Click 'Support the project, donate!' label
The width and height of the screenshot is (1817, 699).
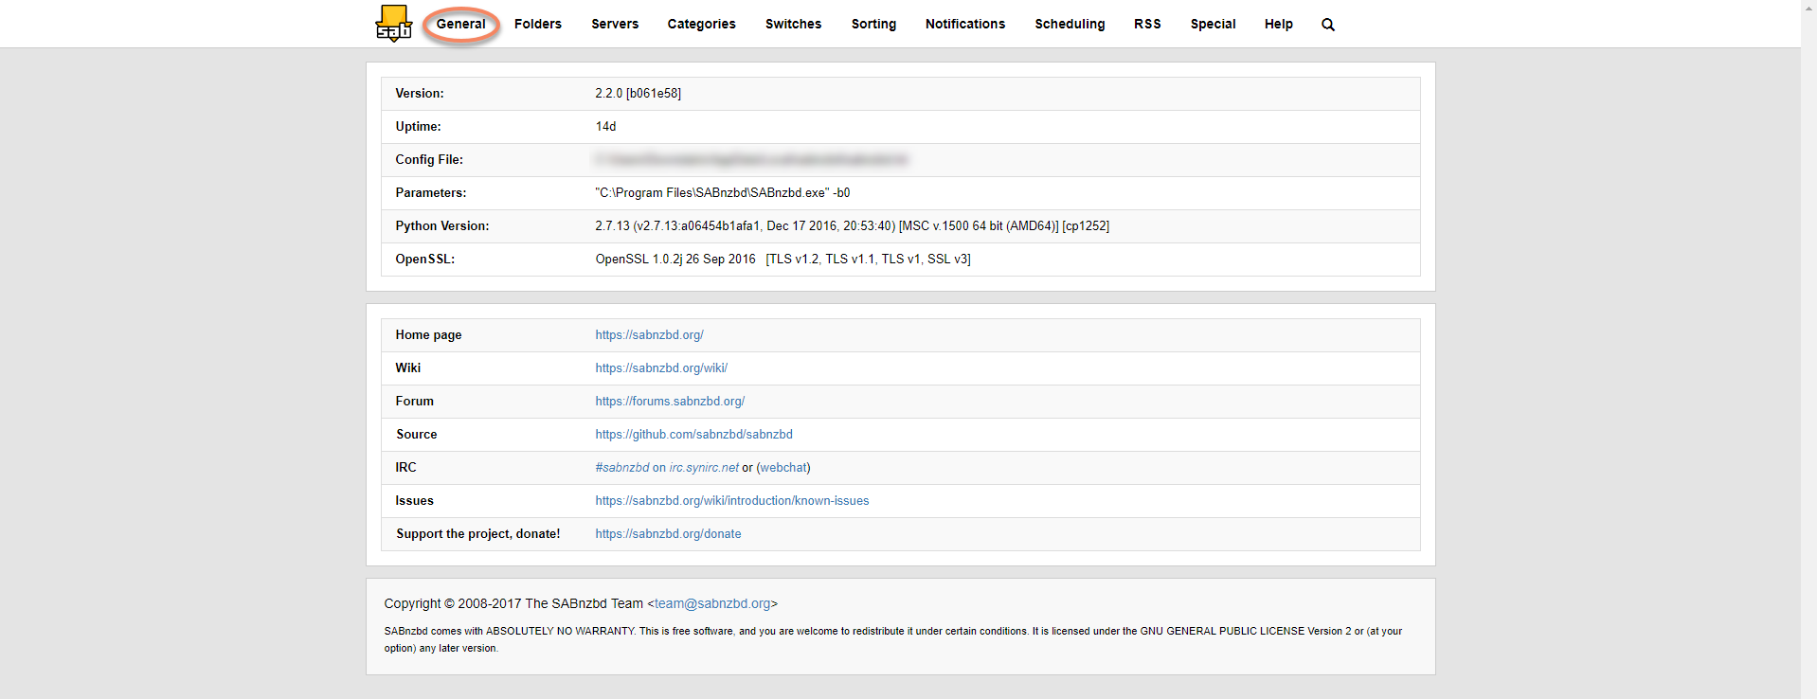click(478, 534)
